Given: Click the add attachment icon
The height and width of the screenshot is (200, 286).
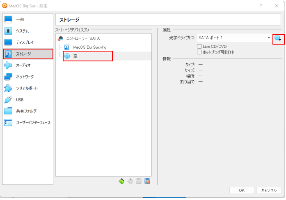Looking at the screenshot, I should click(x=139, y=181).
